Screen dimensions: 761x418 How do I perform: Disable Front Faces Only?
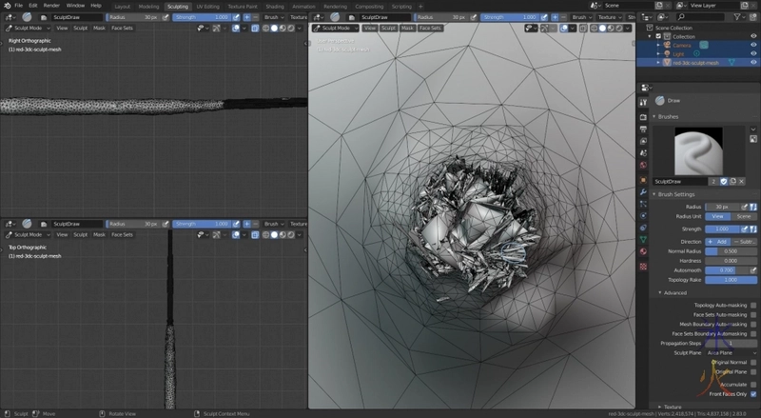click(x=753, y=394)
